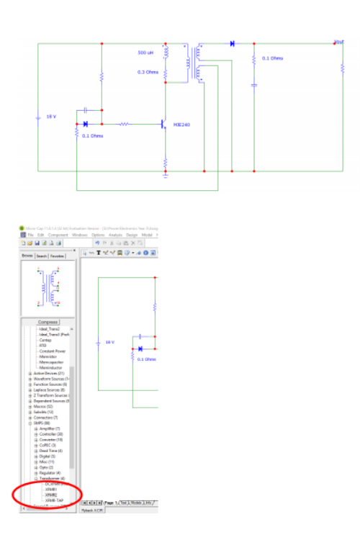Click the New file toolbar icon

pyautogui.click(x=23, y=243)
